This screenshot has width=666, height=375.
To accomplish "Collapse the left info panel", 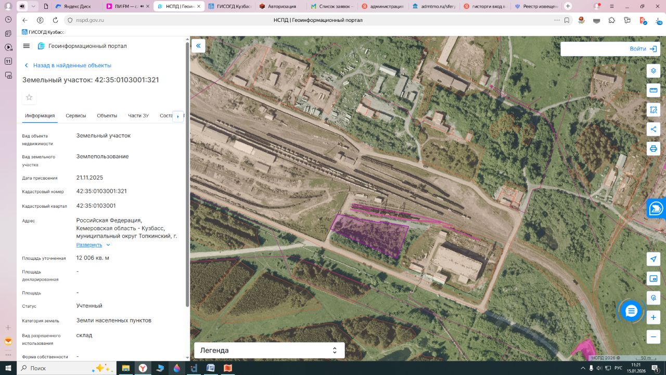I will click(198, 46).
